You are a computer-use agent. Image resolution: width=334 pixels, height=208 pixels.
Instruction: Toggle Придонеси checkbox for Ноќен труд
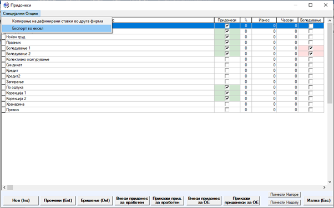[x=227, y=37]
